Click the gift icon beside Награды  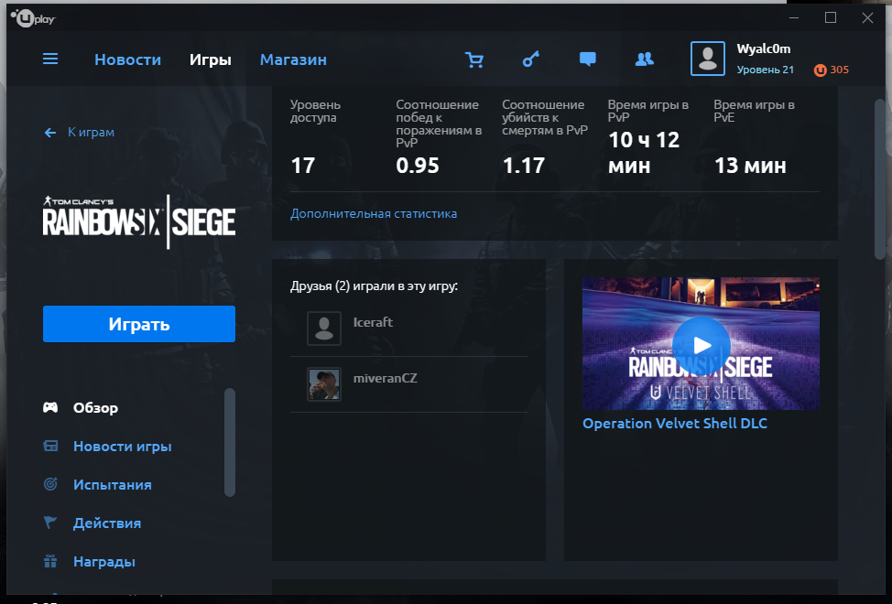(50, 561)
